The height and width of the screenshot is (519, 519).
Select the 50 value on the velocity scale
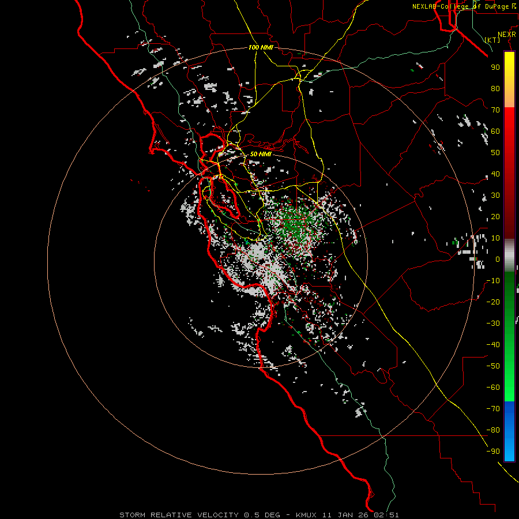point(495,153)
